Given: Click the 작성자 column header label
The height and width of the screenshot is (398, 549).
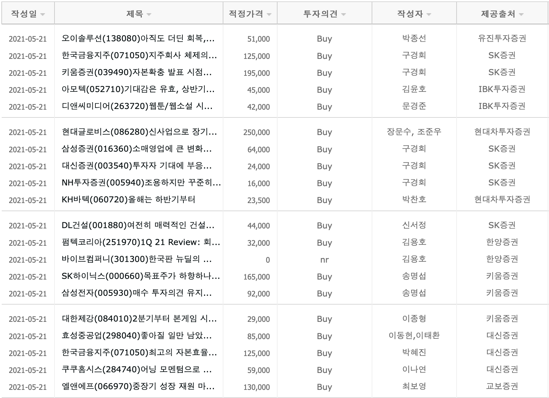Looking at the screenshot, I should click(410, 14).
